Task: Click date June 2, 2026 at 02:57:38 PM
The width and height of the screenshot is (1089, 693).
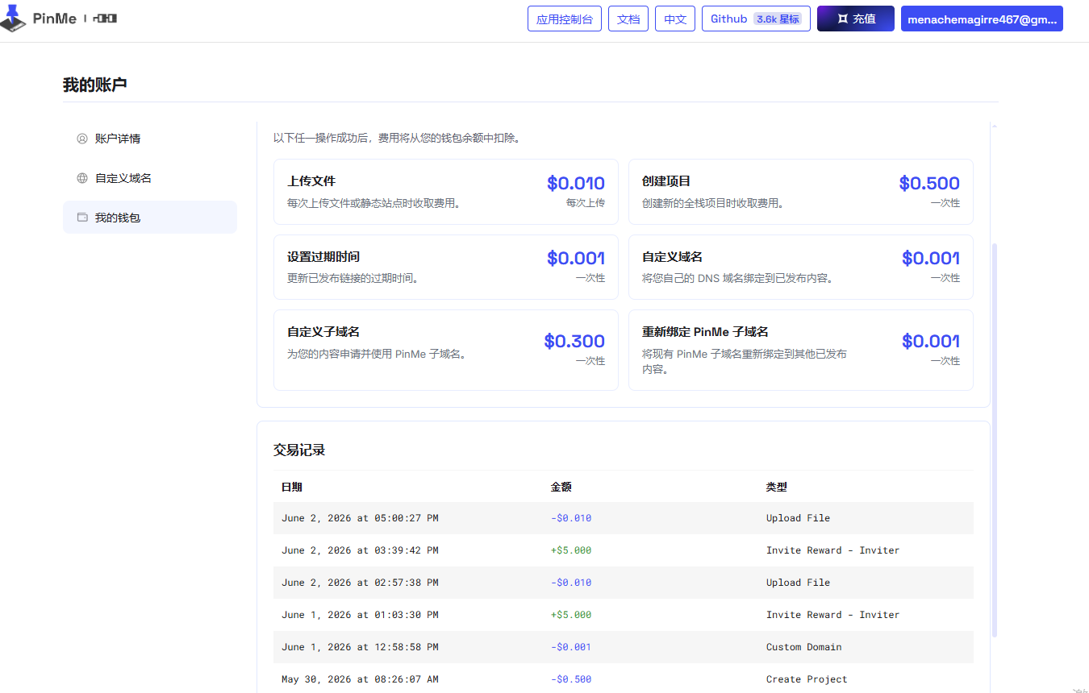Action: click(360, 583)
